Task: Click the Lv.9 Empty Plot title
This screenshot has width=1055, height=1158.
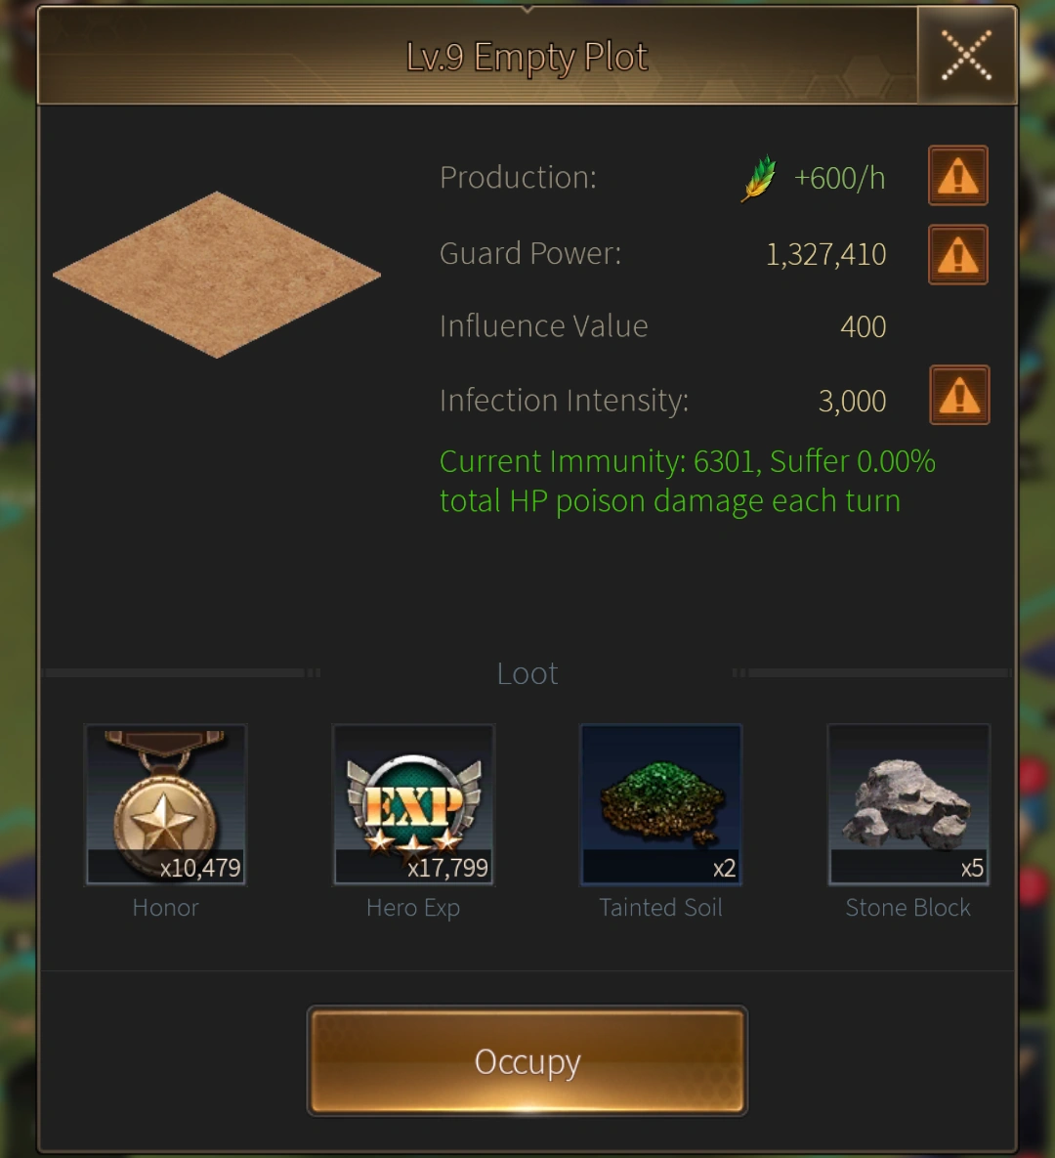Action: click(527, 57)
